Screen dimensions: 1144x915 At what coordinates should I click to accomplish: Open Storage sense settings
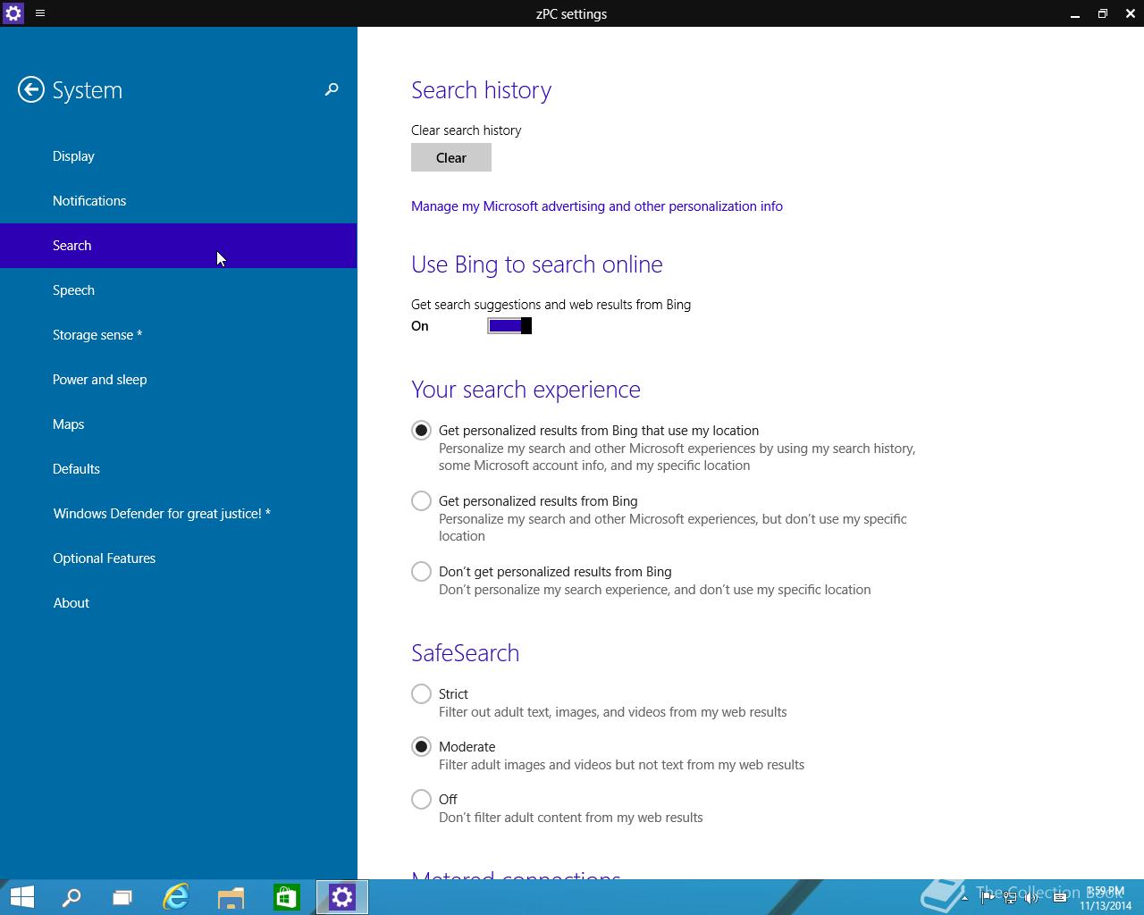[179, 335]
